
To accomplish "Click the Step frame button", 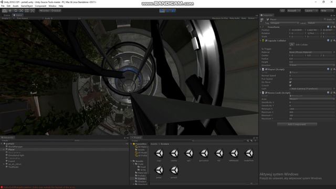I will point(173,10).
